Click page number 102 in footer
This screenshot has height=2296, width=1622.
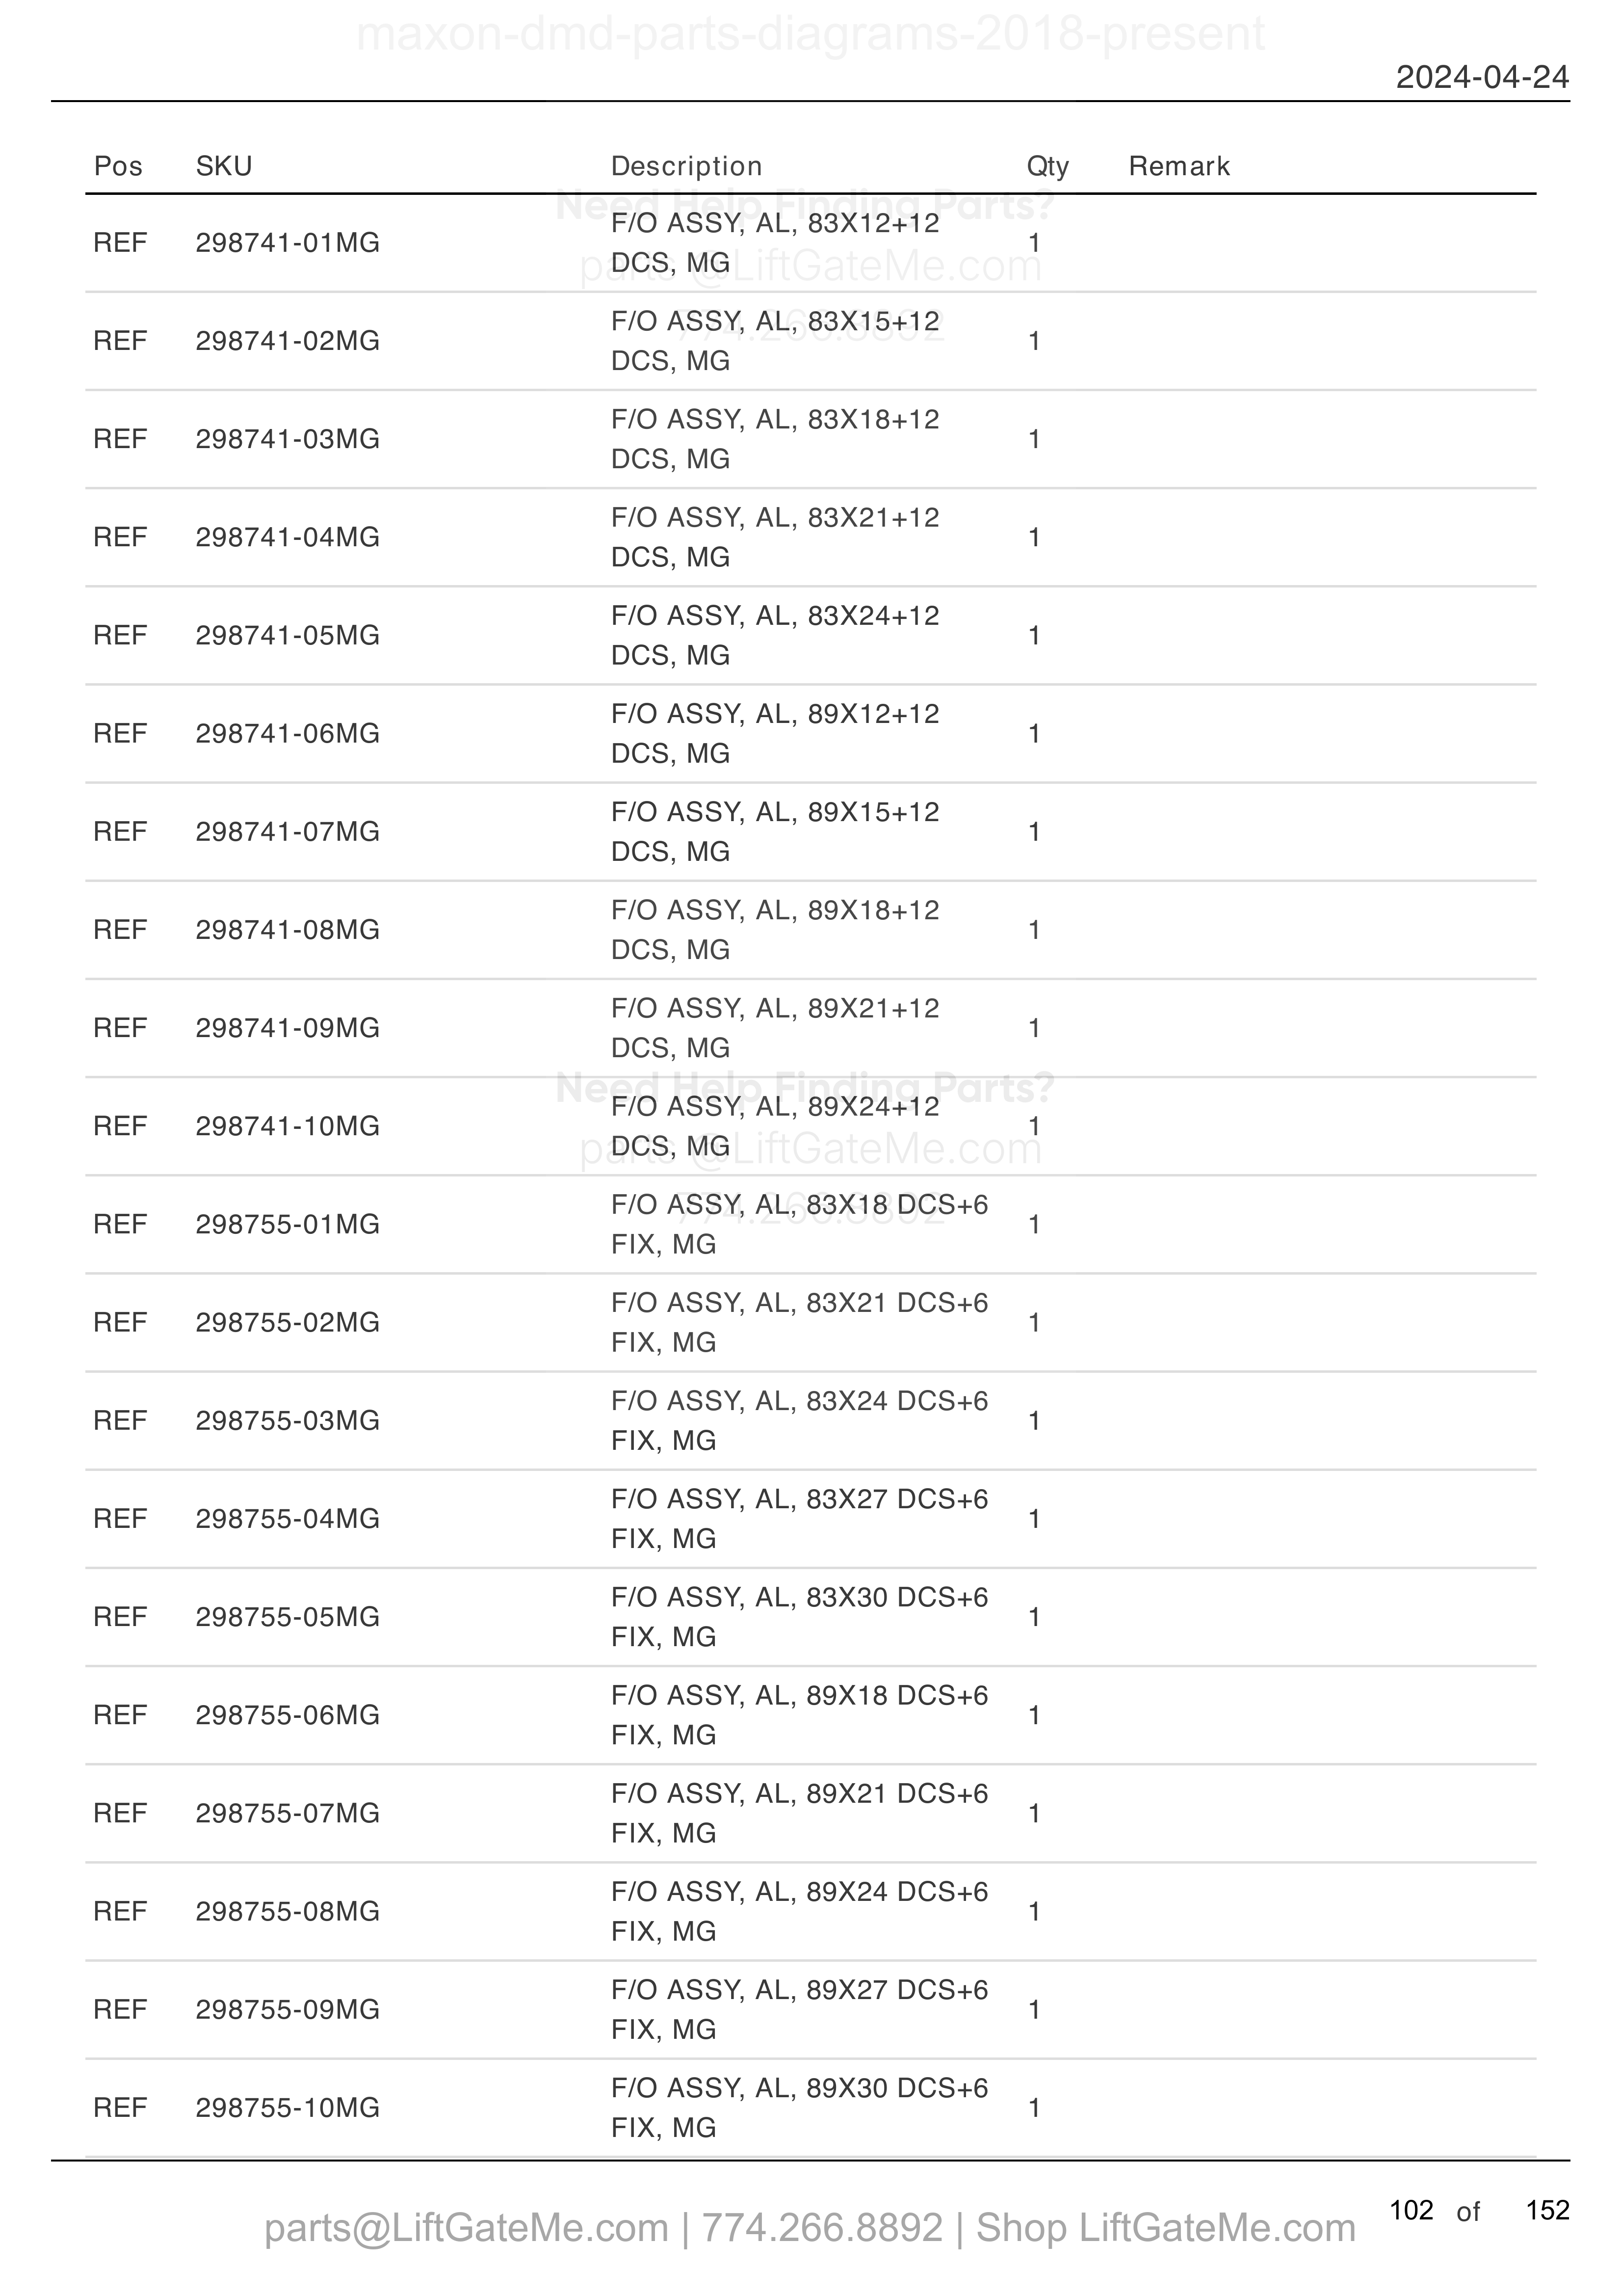[1411, 2210]
